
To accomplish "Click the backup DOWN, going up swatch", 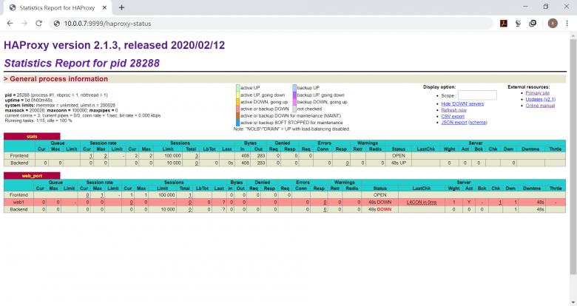I will [294, 102].
